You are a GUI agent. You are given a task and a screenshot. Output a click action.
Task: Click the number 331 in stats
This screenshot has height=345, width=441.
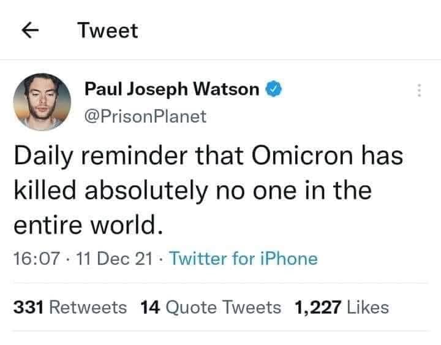[x=29, y=307]
